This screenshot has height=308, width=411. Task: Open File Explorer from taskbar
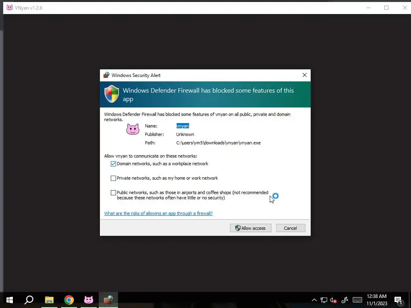tap(49, 300)
